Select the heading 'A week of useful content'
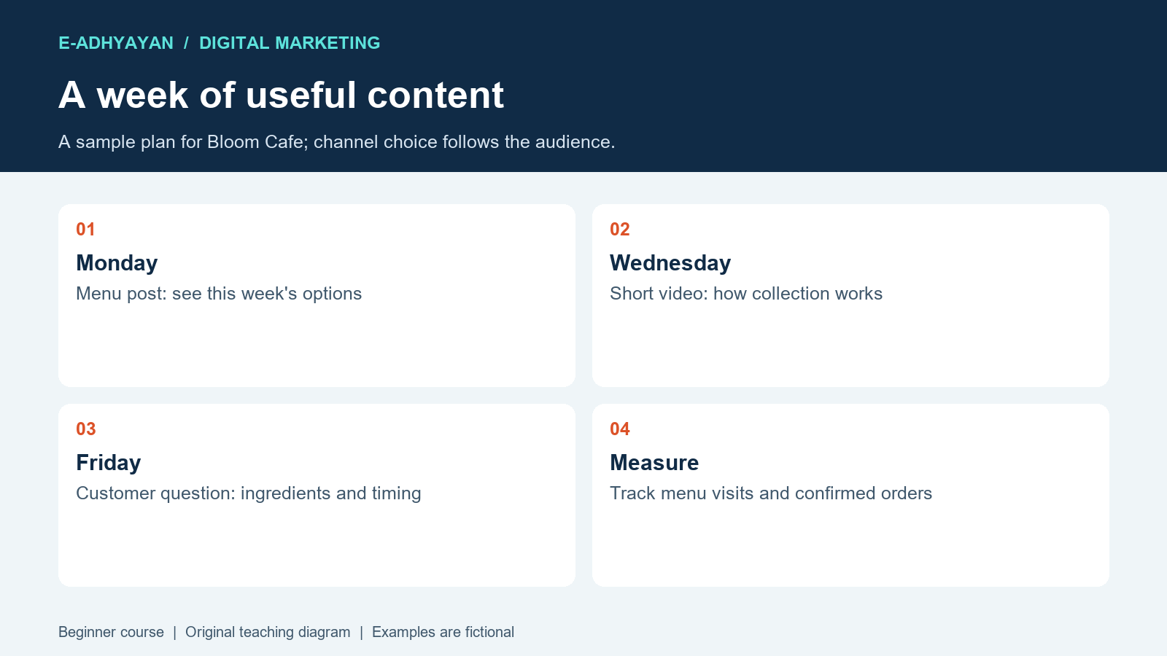Viewport: 1167px width, 656px height. [281, 95]
